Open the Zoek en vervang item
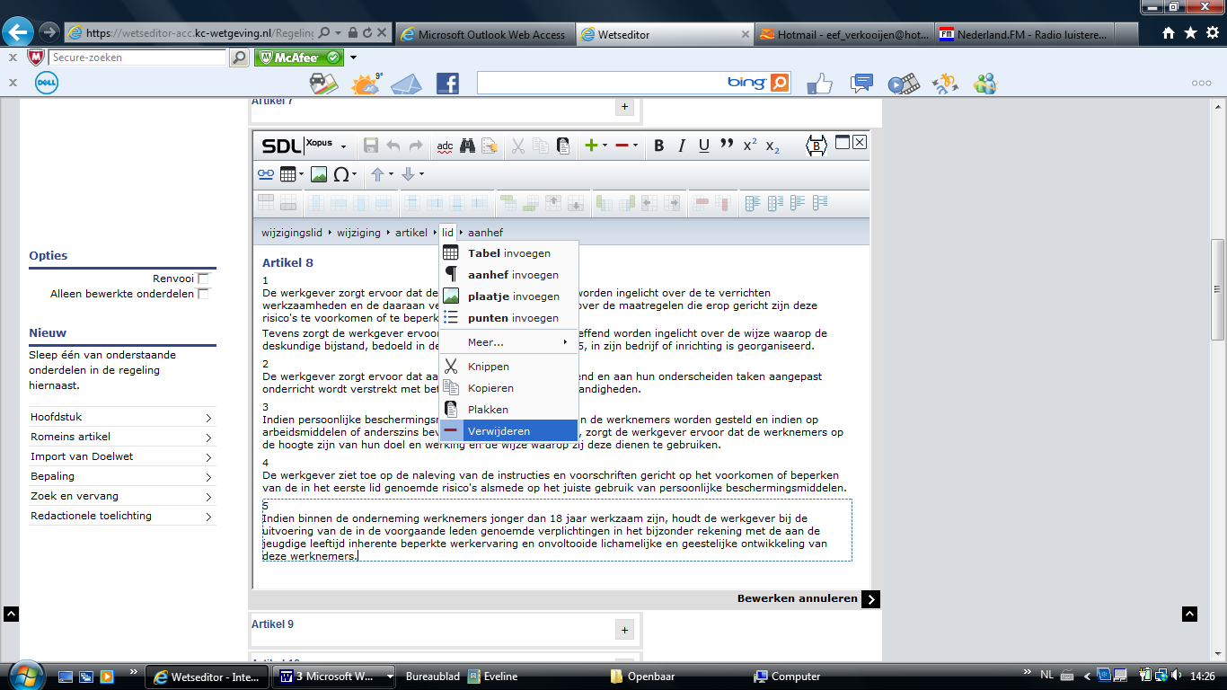 (x=122, y=497)
